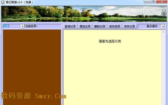Save records with 保存记录

pyautogui.click(x=130, y=26)
